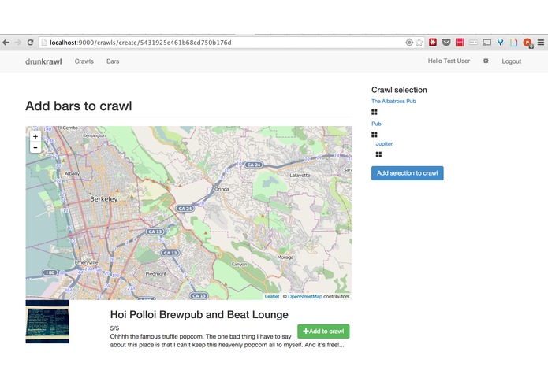Bookmark the page with the star icon

pos(419,43)
